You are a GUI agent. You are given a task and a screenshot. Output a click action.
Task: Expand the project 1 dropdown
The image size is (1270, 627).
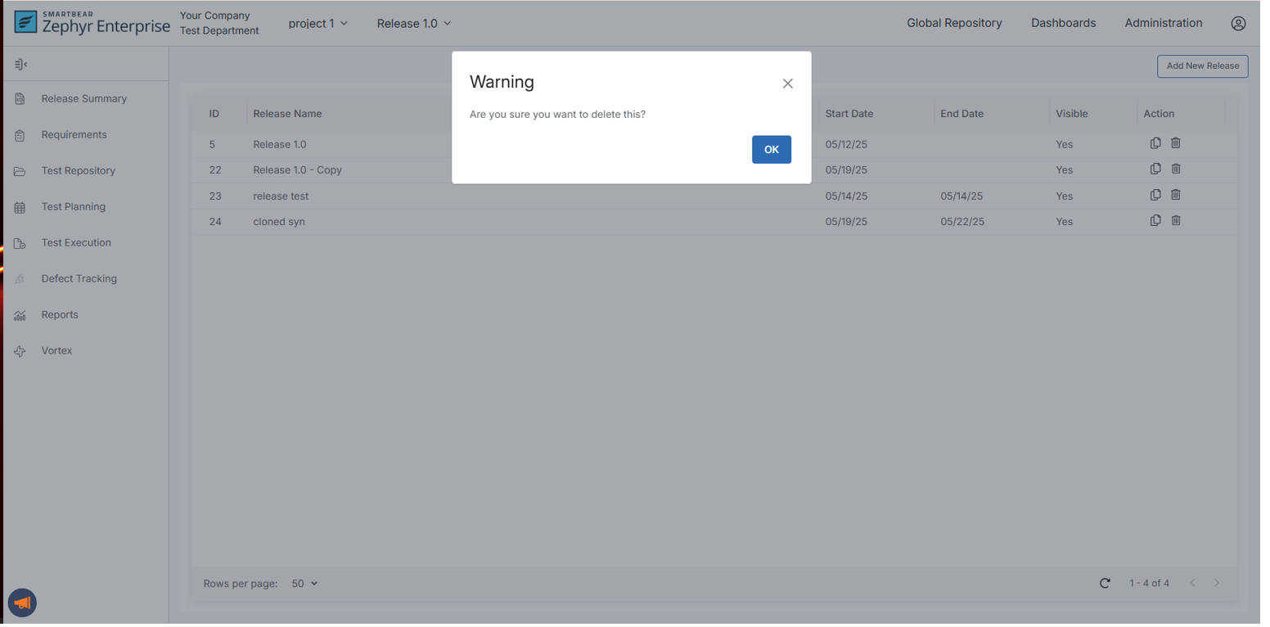317,24
